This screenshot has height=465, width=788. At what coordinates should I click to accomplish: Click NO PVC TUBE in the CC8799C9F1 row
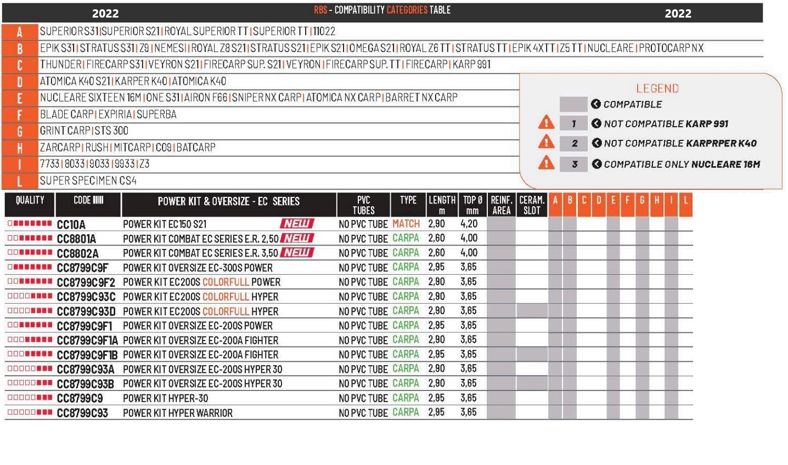coord(363,326)
